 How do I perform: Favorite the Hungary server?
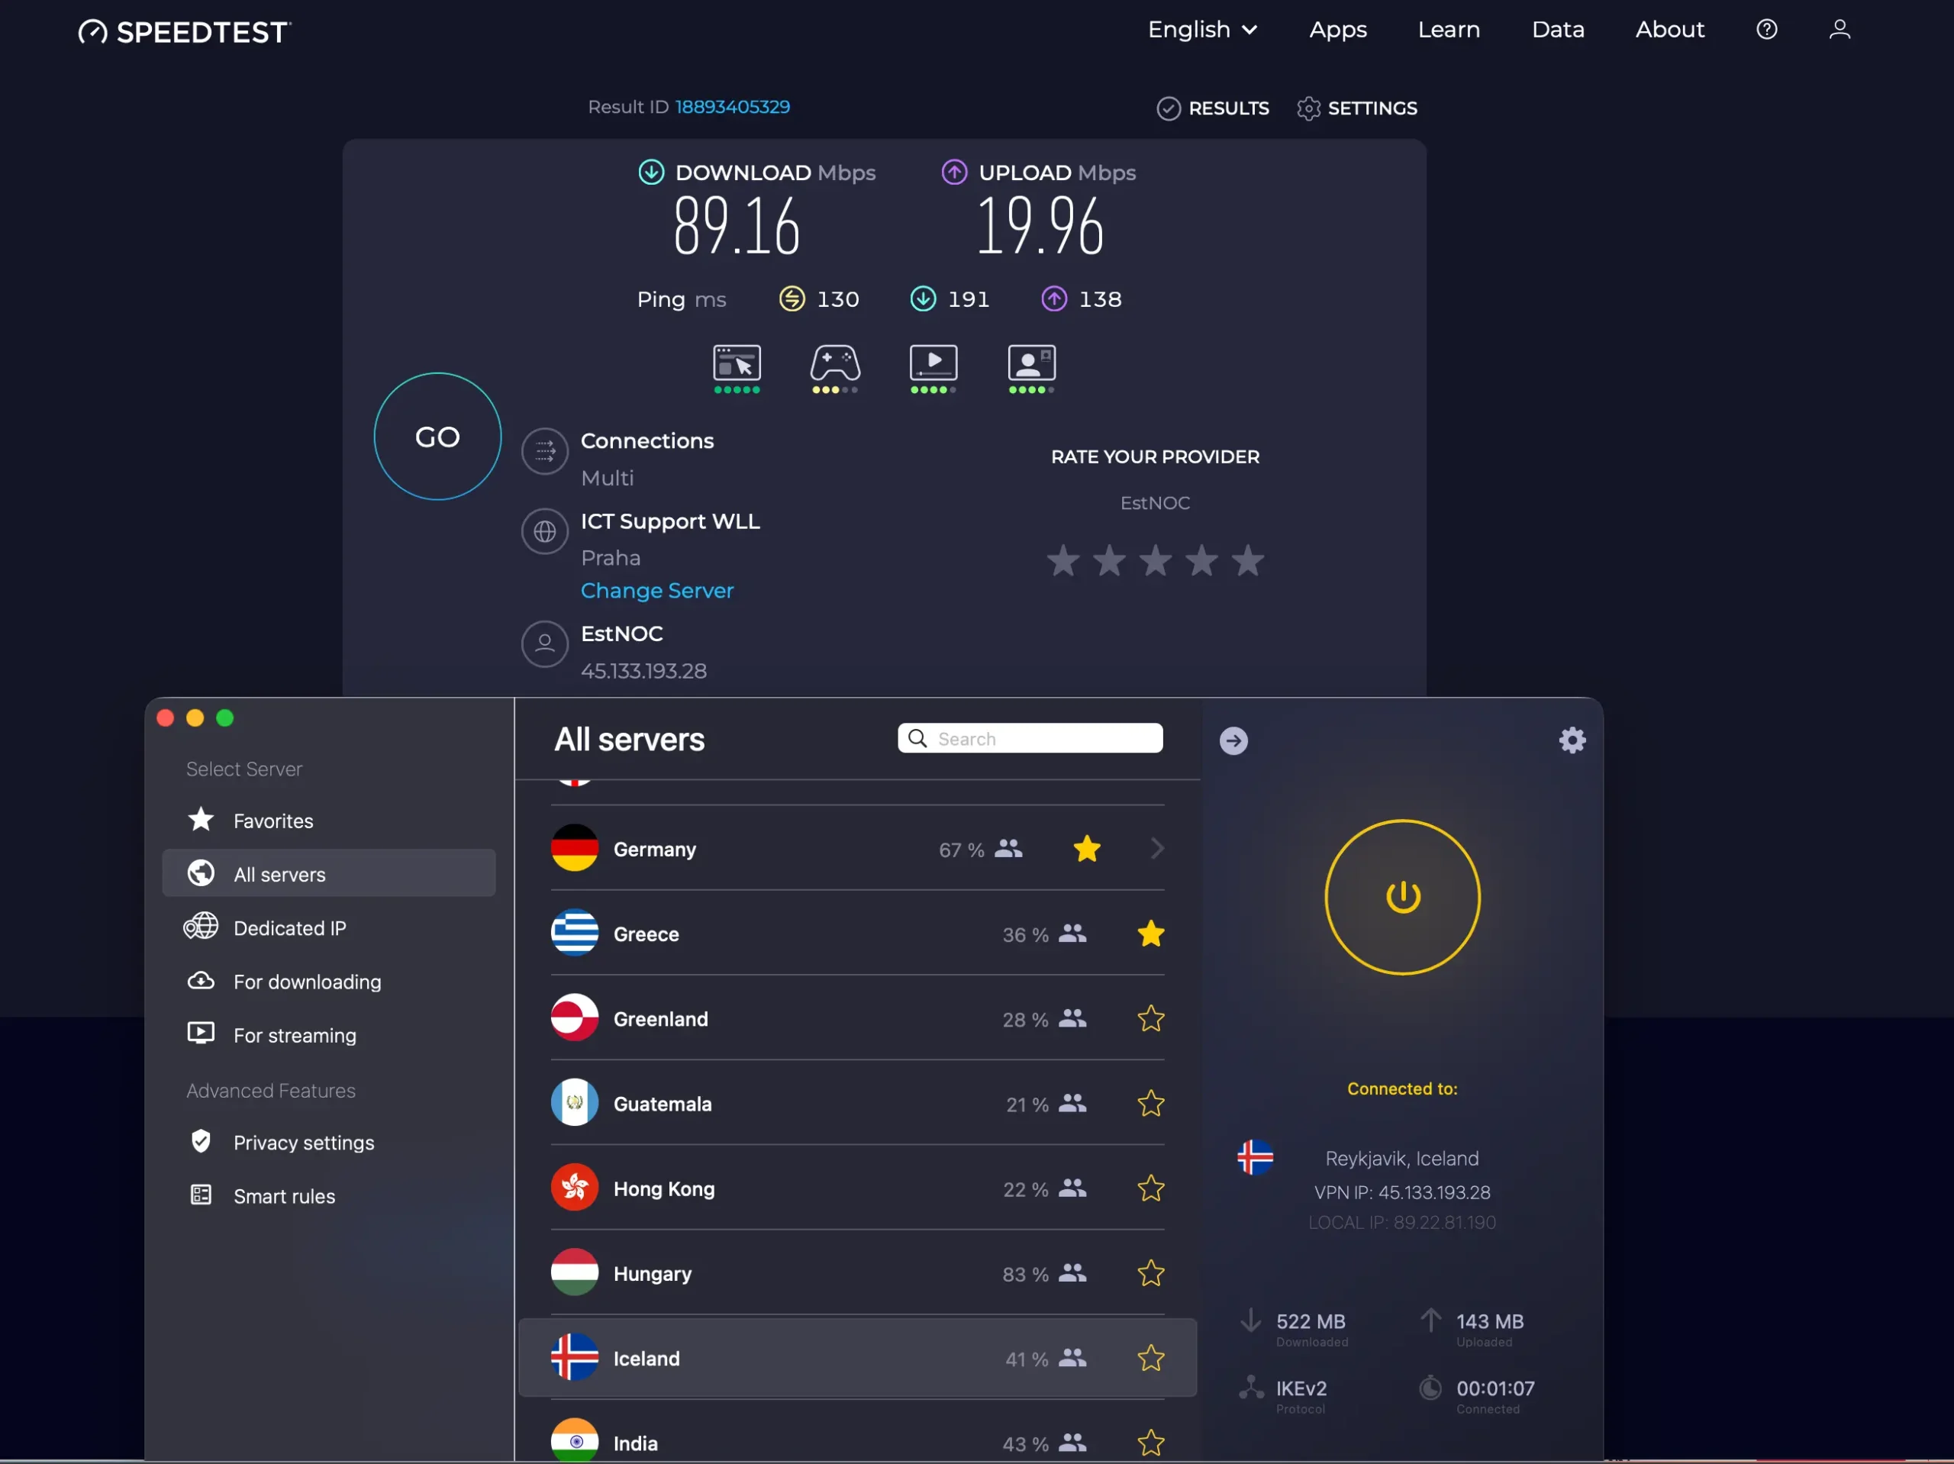tap(1150, 1273)
